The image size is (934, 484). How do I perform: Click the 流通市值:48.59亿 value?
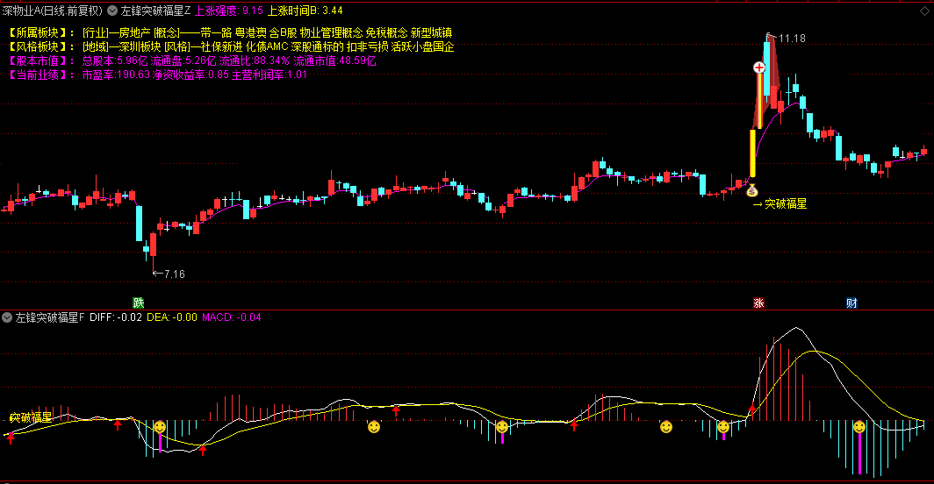click(334, 60)
